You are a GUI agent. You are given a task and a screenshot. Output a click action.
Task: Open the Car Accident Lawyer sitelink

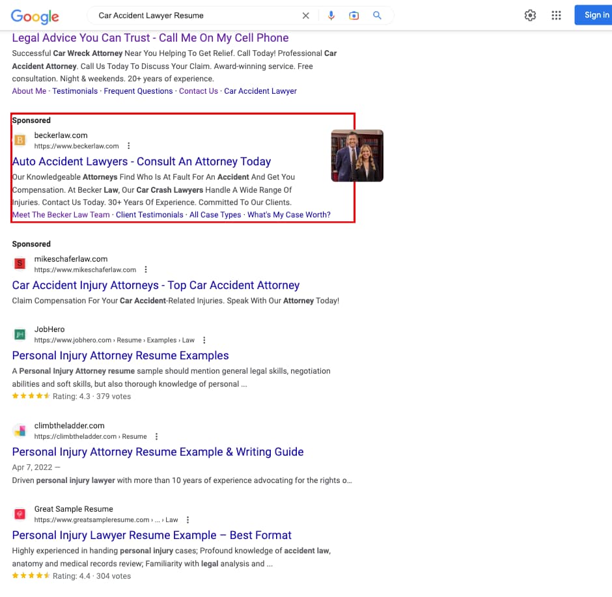(260, 91)
